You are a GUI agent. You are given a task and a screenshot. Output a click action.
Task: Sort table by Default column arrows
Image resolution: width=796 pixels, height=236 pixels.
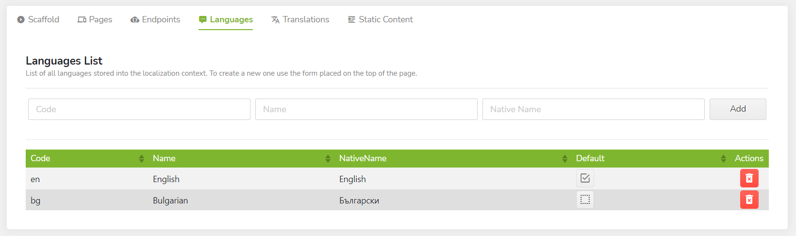click(723, 159)
